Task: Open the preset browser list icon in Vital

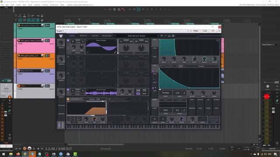Action: point(173,36)
